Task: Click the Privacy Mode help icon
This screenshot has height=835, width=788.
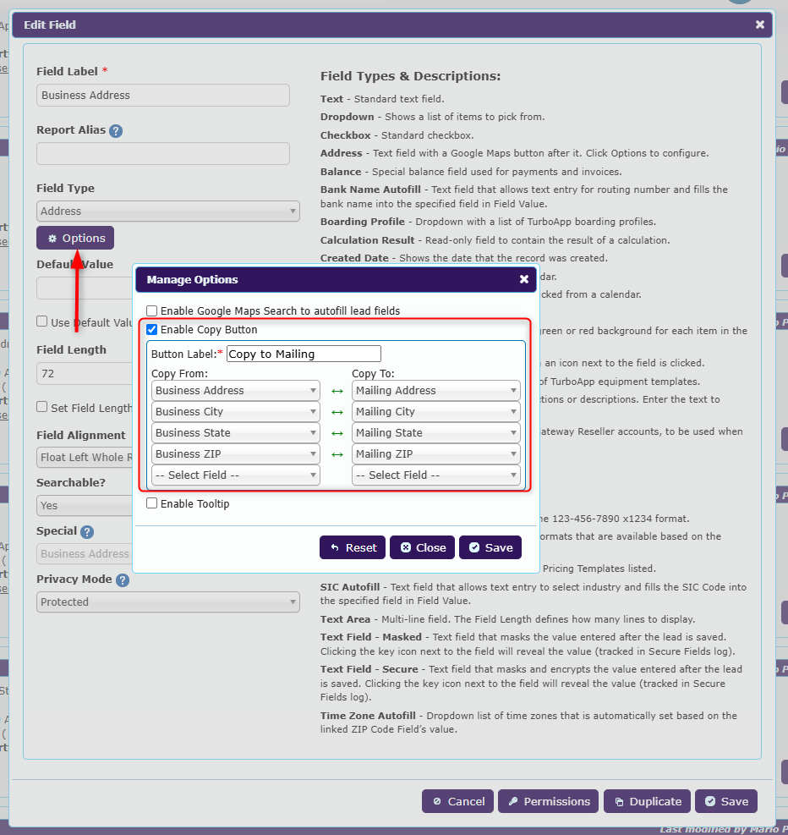Action: point(123,580)
